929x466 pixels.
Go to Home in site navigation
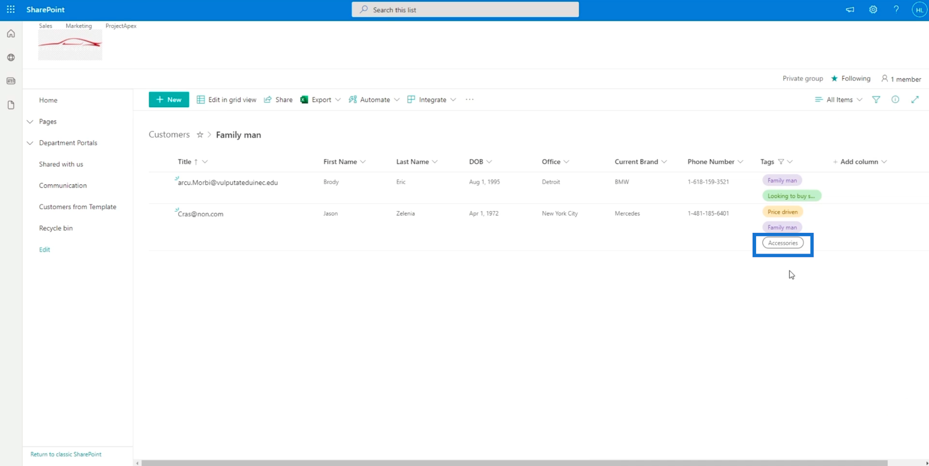click(48, 100)
